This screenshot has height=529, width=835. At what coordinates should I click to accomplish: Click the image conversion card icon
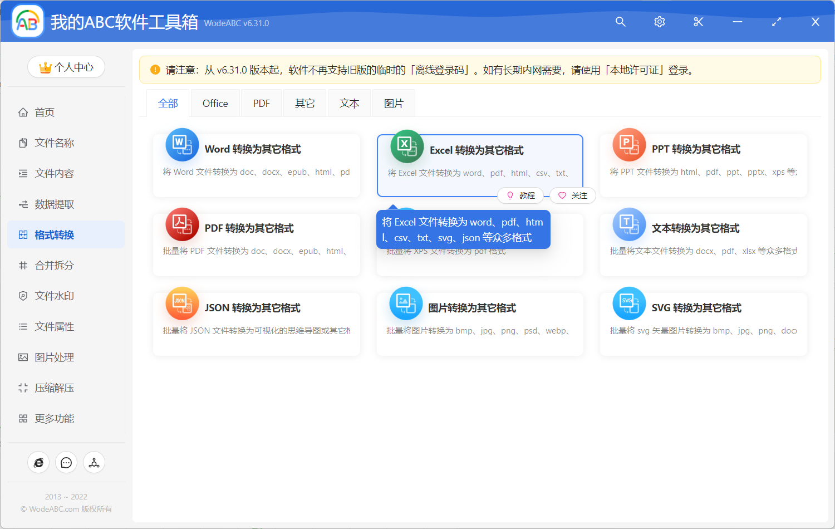[x=406, y=303]
